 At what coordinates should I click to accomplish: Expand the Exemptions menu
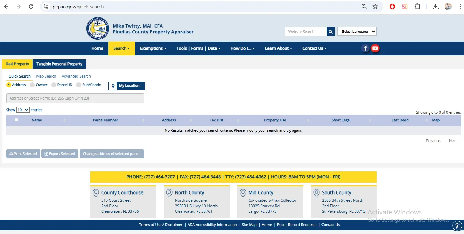pyautogui.click(x=153, y=48)
